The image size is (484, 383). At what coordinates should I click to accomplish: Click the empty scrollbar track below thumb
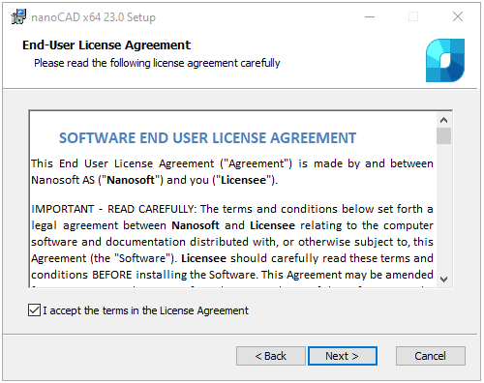pyautogui.click(x=443, y=208)
